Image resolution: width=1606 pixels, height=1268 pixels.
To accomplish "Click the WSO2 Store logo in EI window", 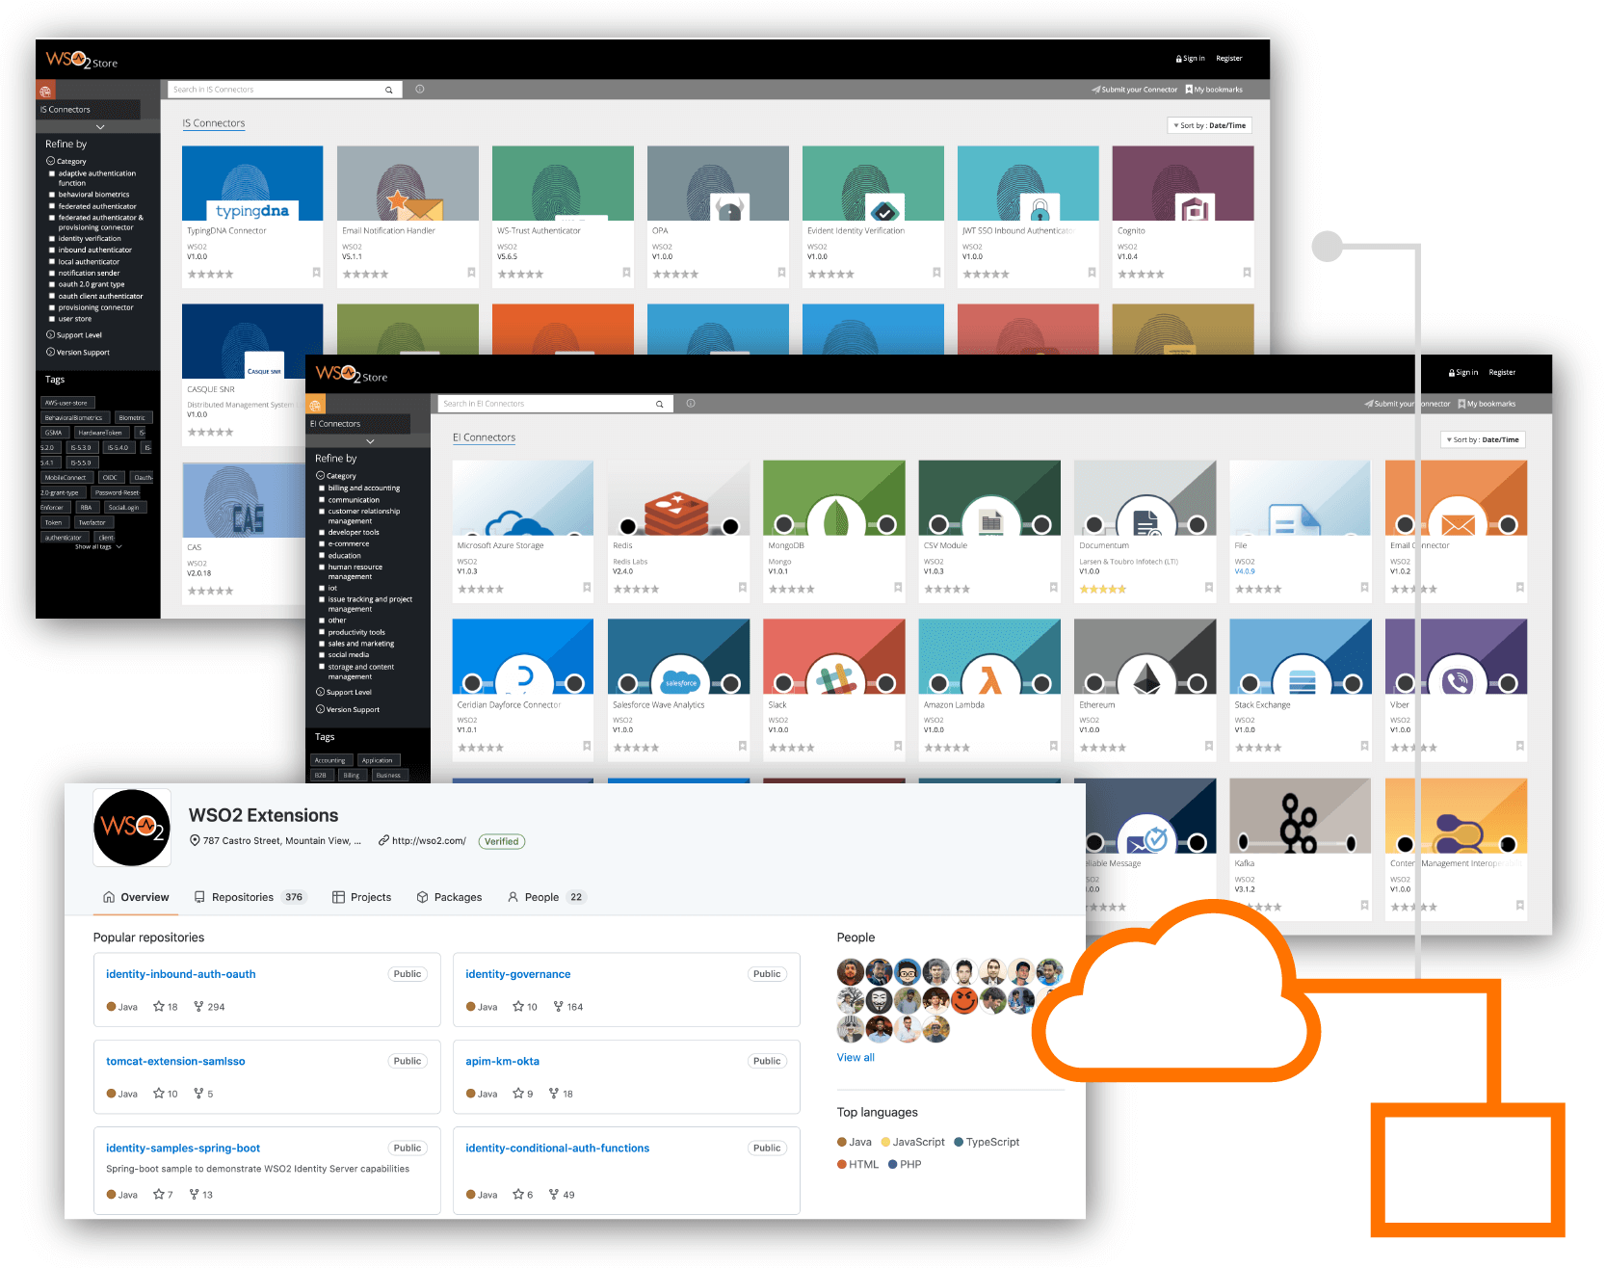I will coord(352,374).
